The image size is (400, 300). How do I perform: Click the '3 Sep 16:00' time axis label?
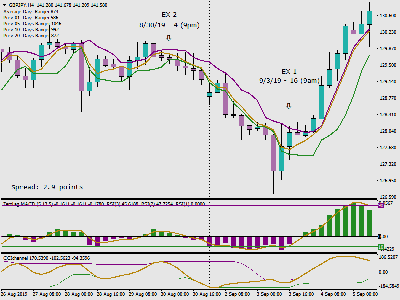click(x=301, y=294)
